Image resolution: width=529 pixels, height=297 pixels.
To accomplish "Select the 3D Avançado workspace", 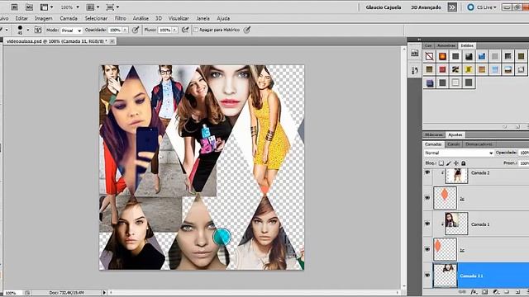I will [426, 7].
